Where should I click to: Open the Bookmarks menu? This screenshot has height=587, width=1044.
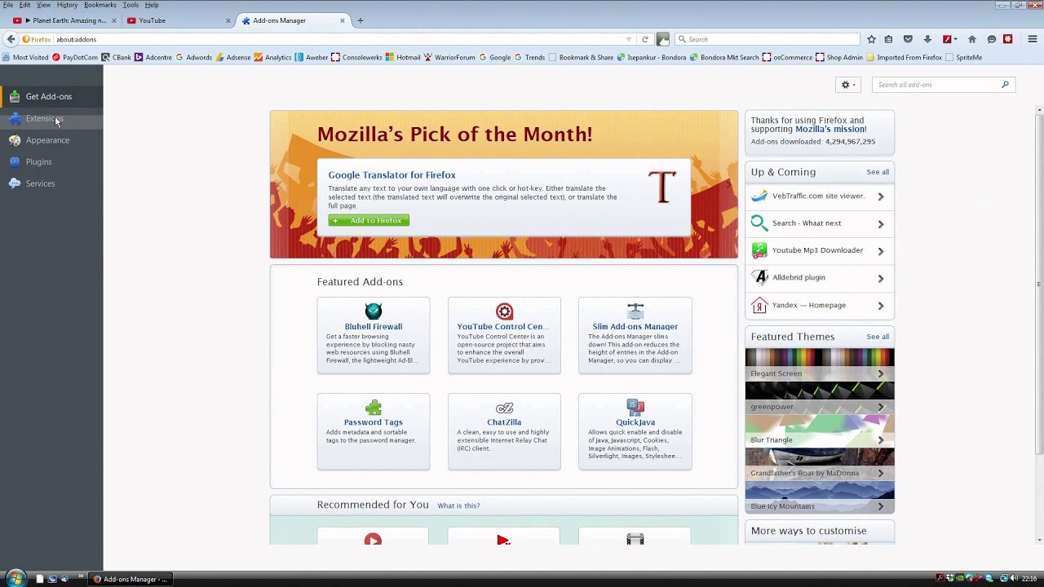[100, 5]
